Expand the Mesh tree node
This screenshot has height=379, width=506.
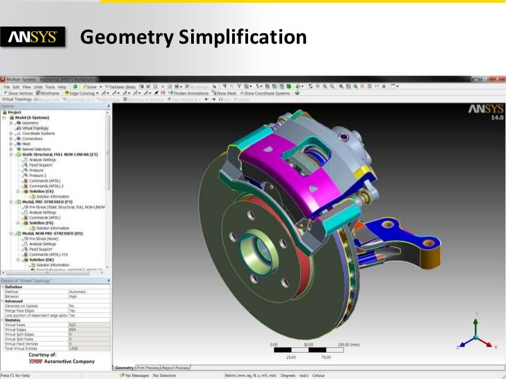11,144
